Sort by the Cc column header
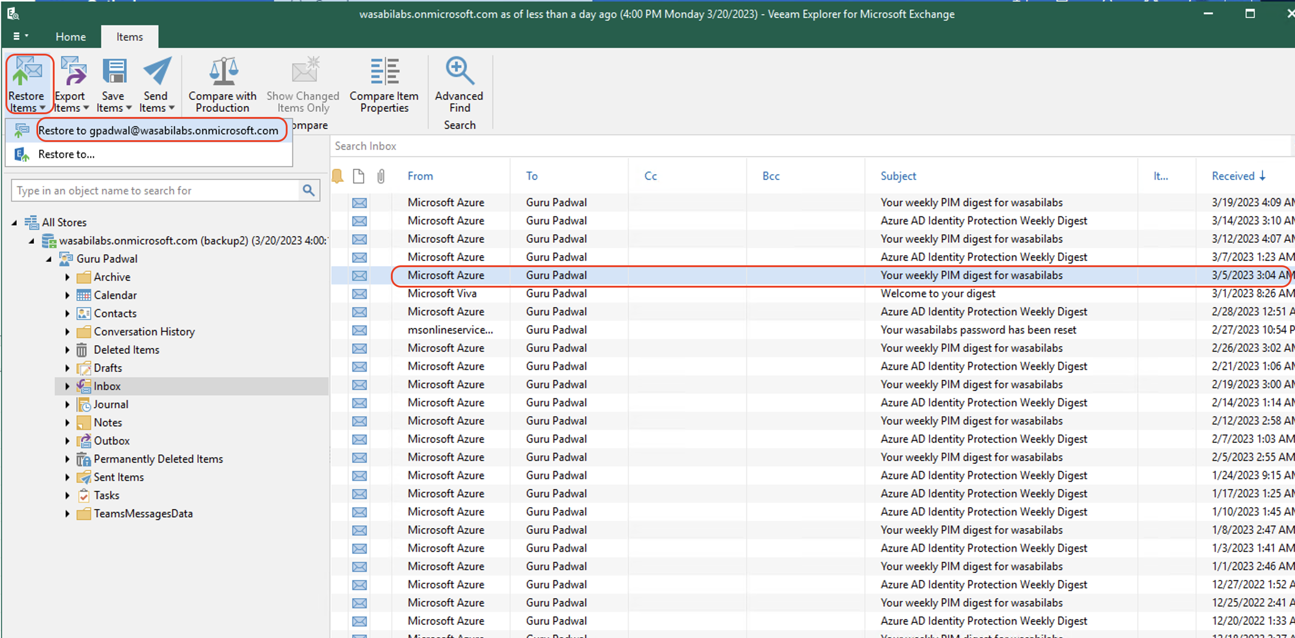This screenshot has height=638, width=1295. coord(651,176)
